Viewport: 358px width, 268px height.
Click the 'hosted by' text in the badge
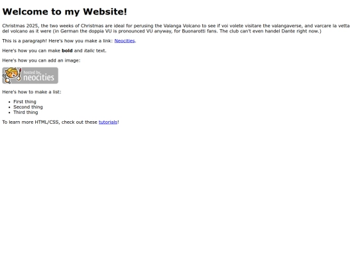tap(32, 73)
